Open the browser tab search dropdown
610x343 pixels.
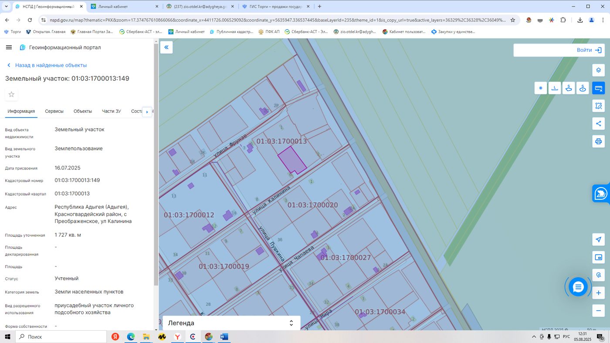[x=6, y=7]
